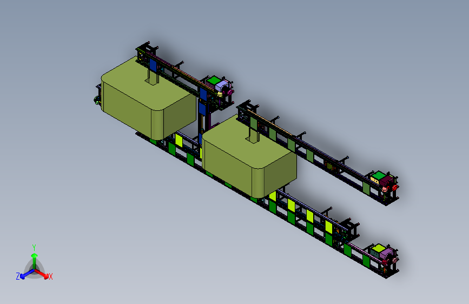Click the red X axis arrow of triad
Screen dimensions: 469x304
tap(42, 274)
